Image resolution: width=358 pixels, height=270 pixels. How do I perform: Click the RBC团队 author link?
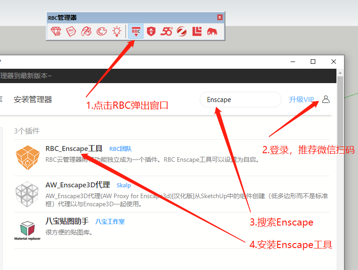(121, 149)
